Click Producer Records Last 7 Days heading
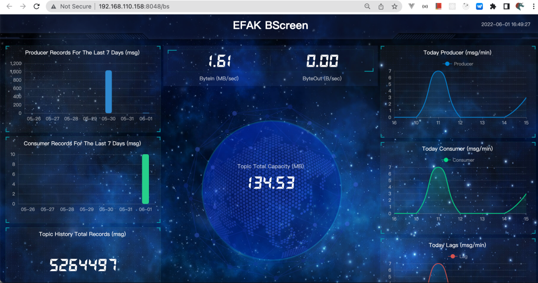Viewport: 538px width, 283px height. 82,52
